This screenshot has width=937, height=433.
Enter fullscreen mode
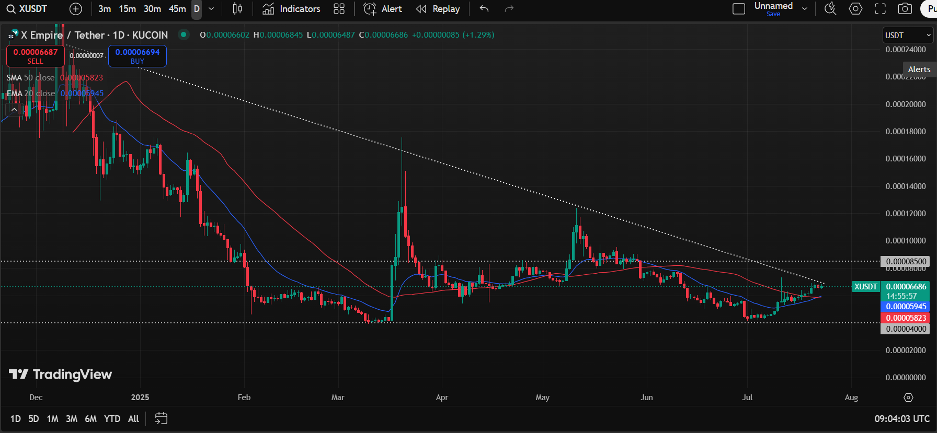tap(881, 9)
